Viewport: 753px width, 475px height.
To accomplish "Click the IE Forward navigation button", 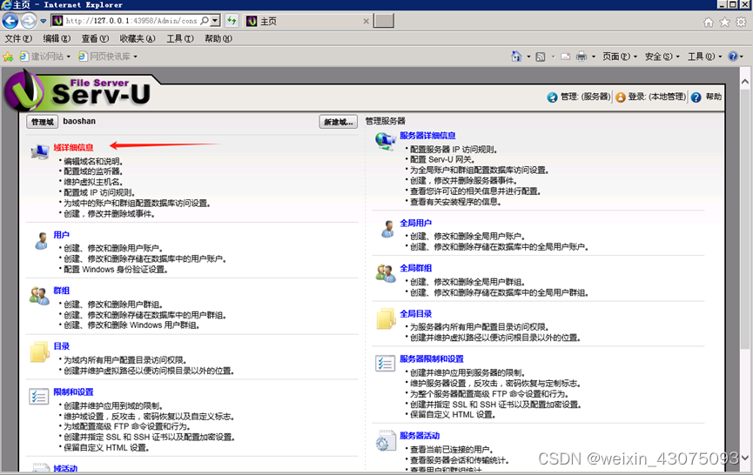I will 29,21.
